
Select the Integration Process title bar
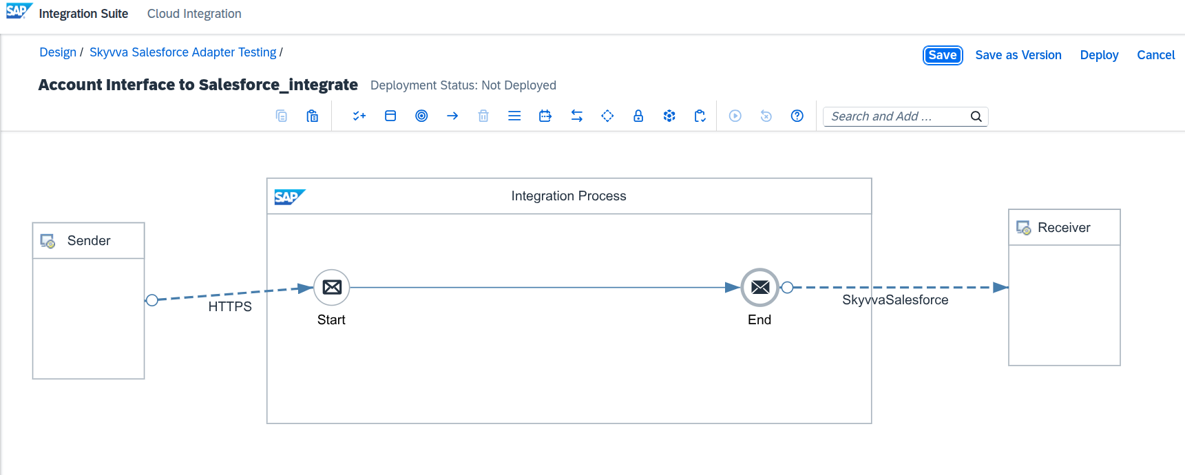coord(569,196)
